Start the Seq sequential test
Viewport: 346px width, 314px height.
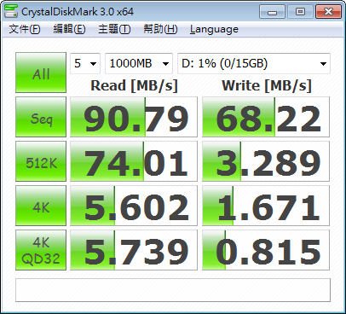[41, 117]
